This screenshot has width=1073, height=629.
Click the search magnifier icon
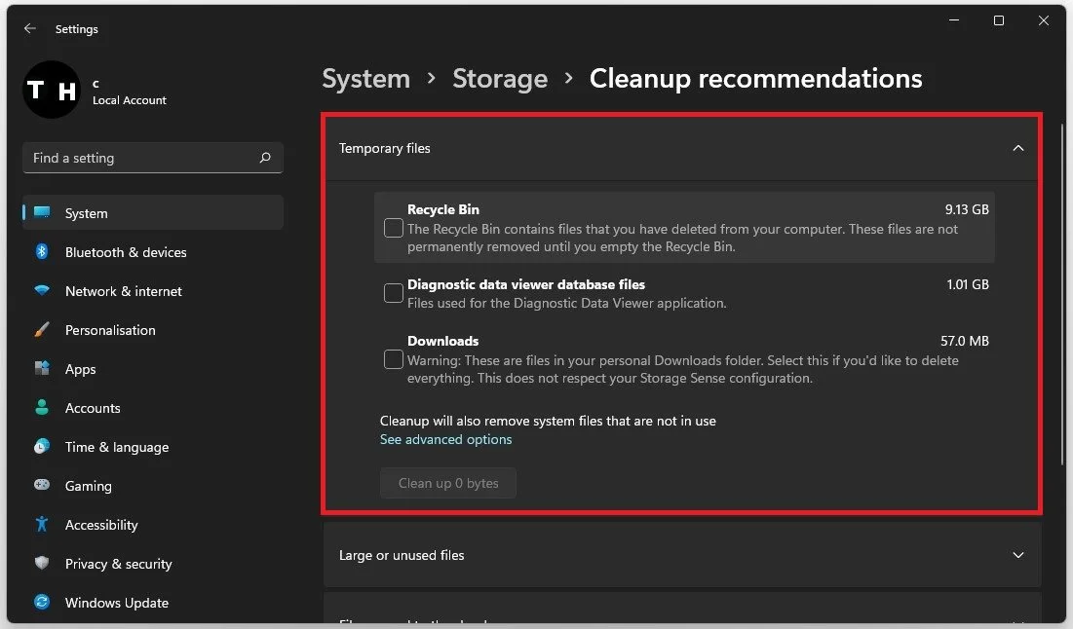(265, 158)
